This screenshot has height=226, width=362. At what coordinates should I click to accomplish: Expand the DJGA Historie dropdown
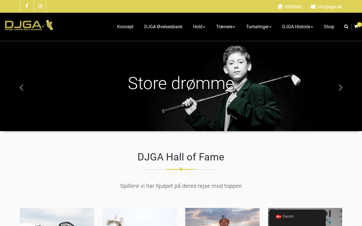(298, 27)
